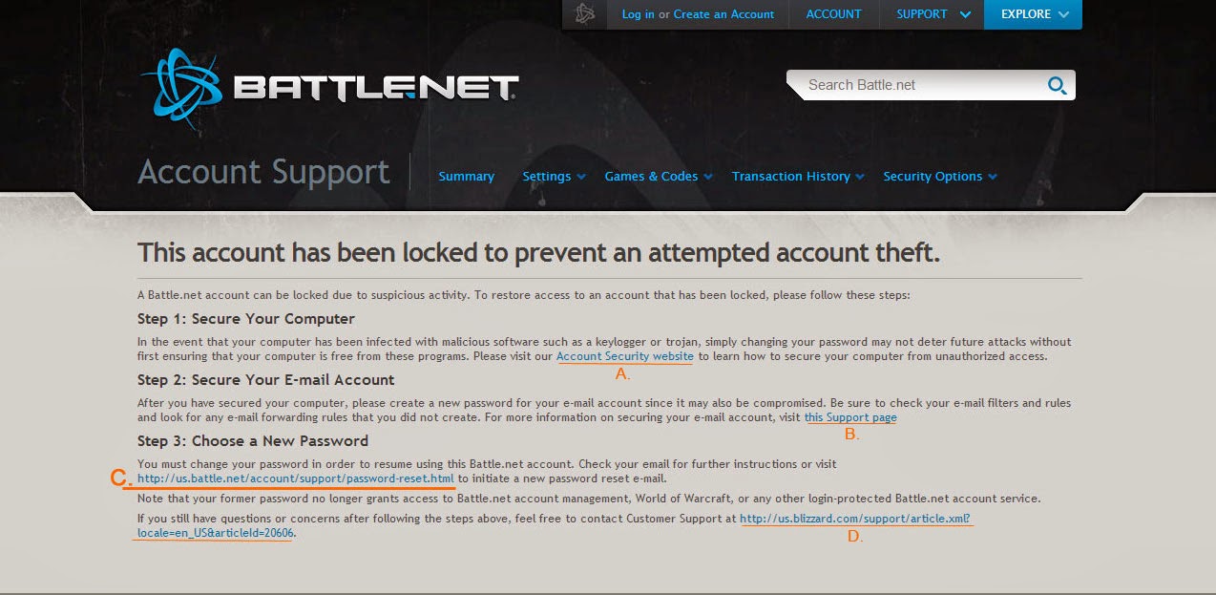Click the ACCOUNT menu item
The width and height of the screenshot is (1216, 595).
[x=833, y=14]
